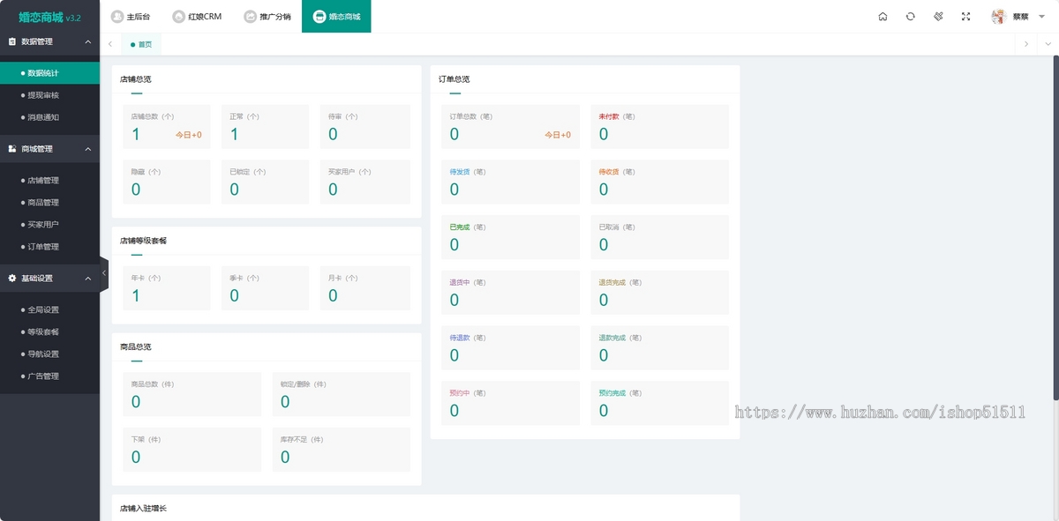Click the 红娘CRM tab icon

[179, 17]
